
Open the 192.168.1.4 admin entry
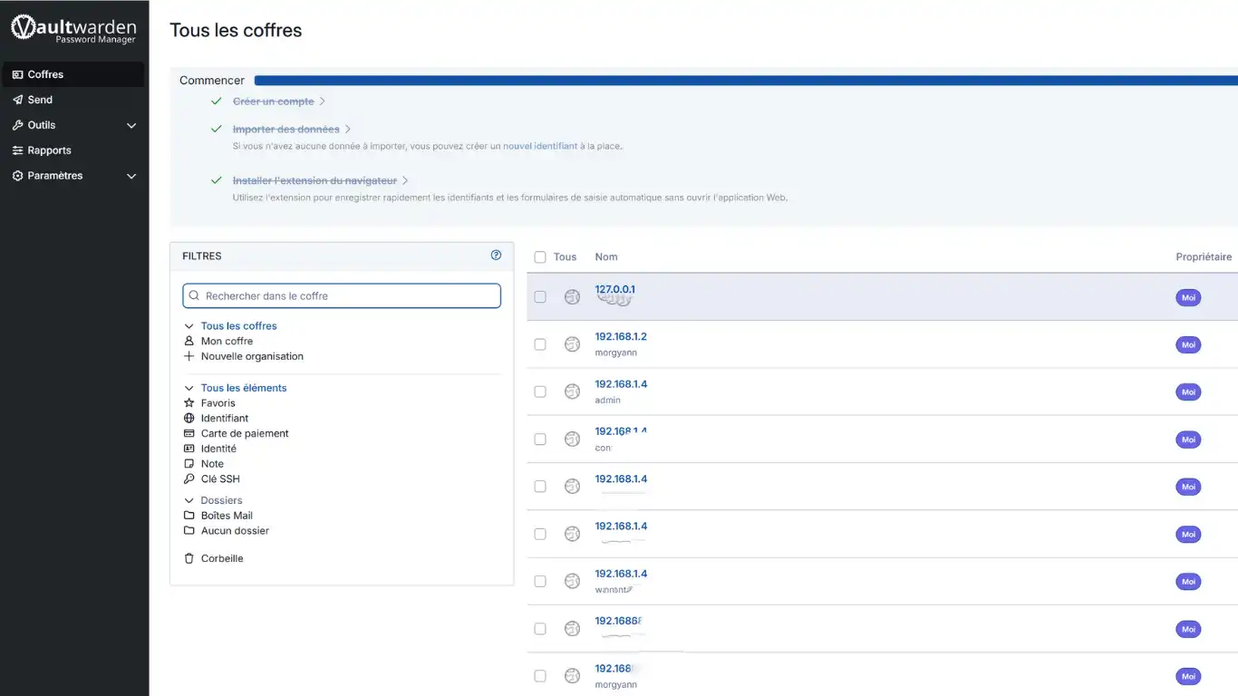point(621,384)
